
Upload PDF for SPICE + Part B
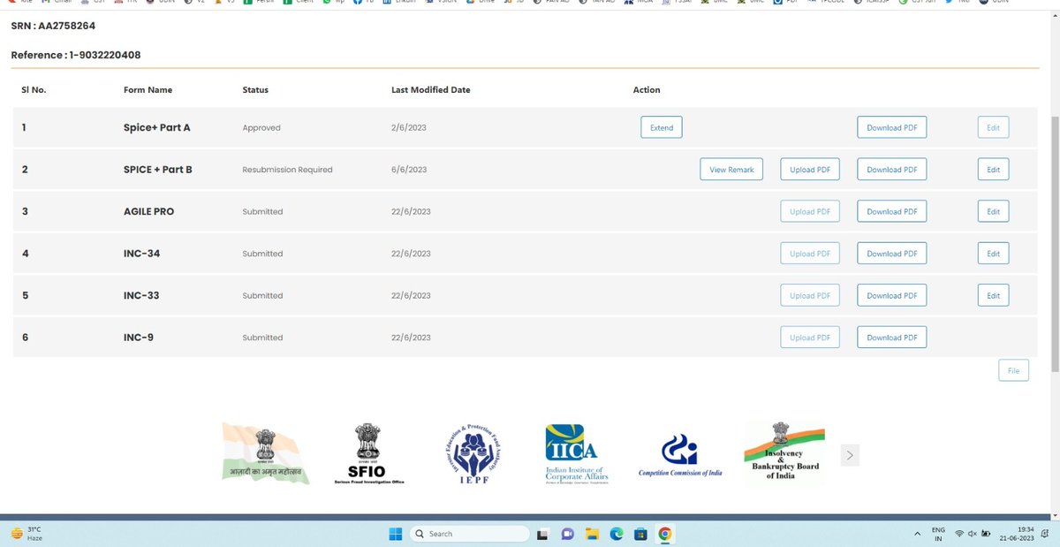810,170
